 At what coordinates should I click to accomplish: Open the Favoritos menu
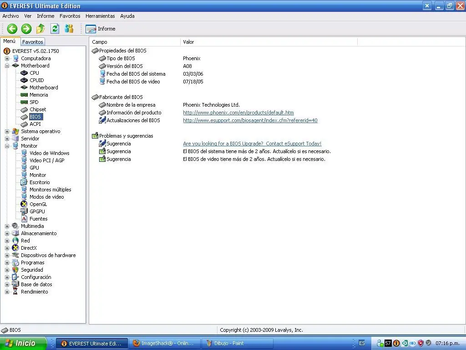(x=70, y=16)
